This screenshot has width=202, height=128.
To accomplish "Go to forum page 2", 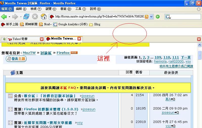I will (x=144, y=57).
